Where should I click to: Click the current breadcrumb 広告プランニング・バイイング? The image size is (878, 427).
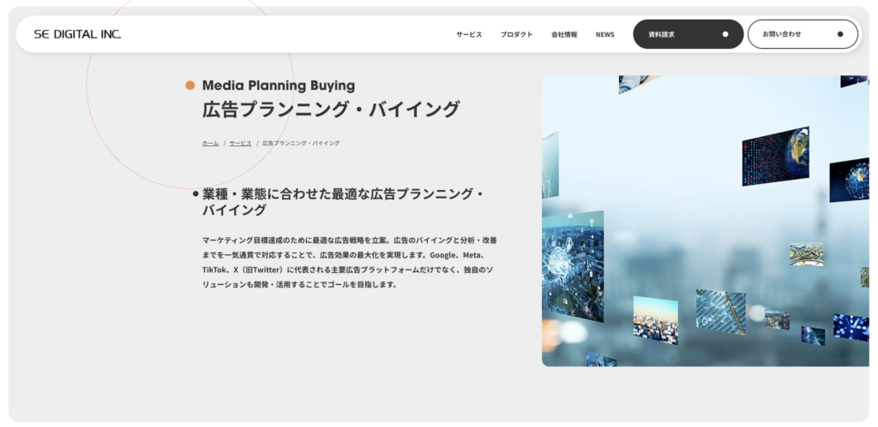[x=301, y=143]
